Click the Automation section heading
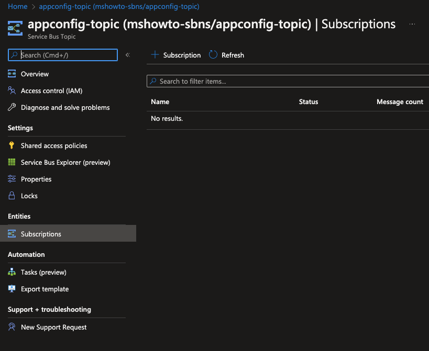 tap(26, 254)
